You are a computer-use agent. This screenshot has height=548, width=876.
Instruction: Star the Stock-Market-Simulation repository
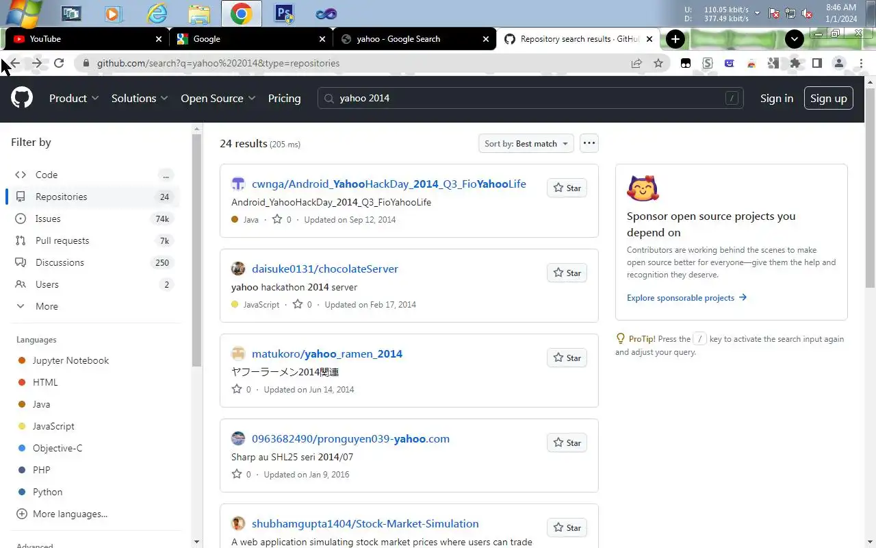click(567, 527)
